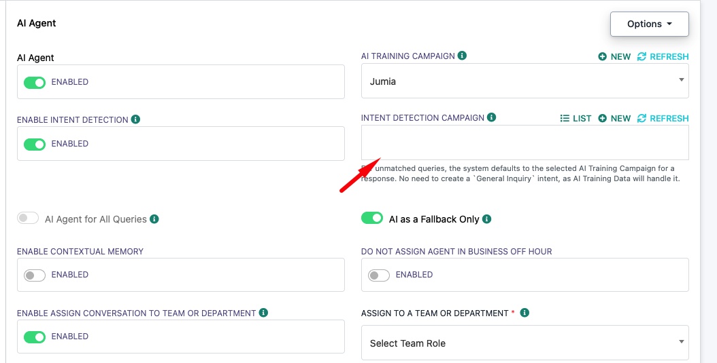The image size is (717, 363).
Task: Click the unmatched queries help text
Action: pos(521,173)
